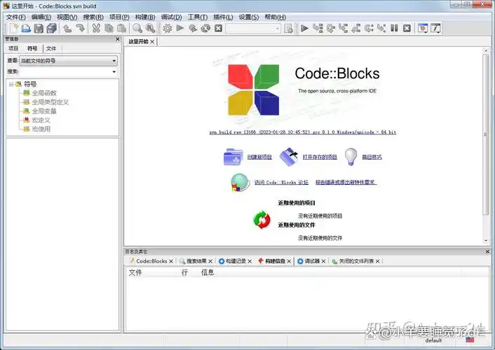Click the New file toolbar icon
This screenshot has width=495, height=350.
pos(13,29)
